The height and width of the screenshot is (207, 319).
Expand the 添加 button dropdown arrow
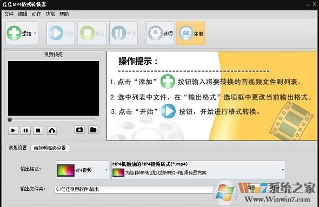click(35, 33)
